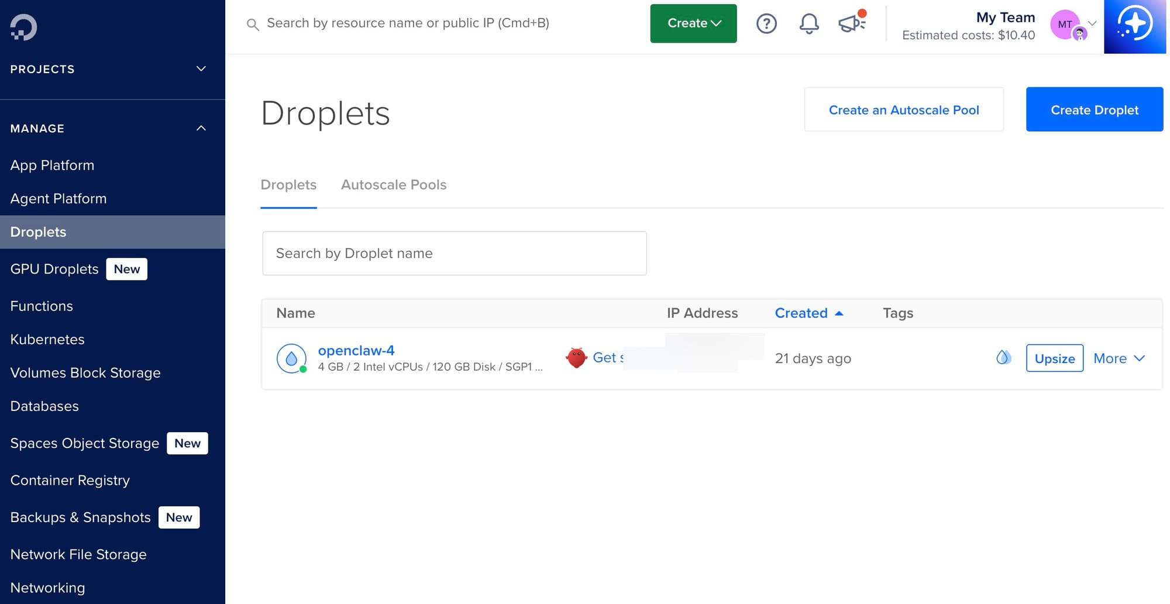Open the openclaw-4 droplet link
Image resolution: width=1170 pixels, height=604 pixels.
point(356,350)
